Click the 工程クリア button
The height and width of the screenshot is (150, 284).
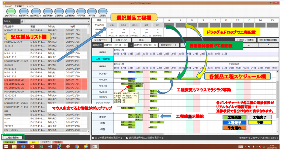pos(121,40)
